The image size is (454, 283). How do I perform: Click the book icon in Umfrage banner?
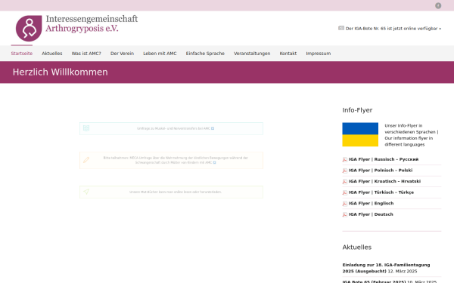(x=86, y=128)
